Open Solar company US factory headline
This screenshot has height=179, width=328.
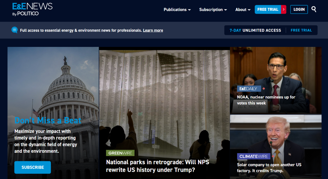(269, 168)
